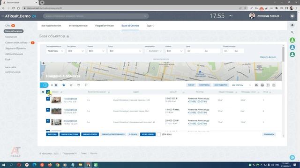Click the bottom green contact avatar in sidebar
The image size is (300, 168).
click(292, 55)
